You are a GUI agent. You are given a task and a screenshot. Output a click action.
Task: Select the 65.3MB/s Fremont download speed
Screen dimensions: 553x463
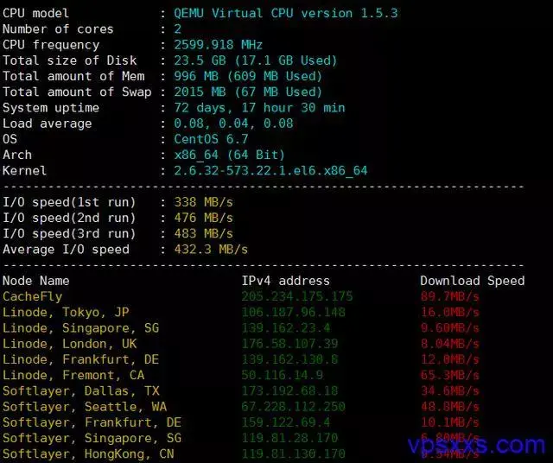point(450,375)
